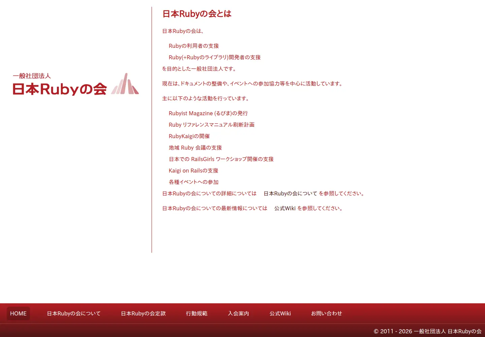The height and width of the screenshot is (337, 485).
Task: Click 主に以下のような活動を行っています。 sentence
Action: [x=206, y=98]
